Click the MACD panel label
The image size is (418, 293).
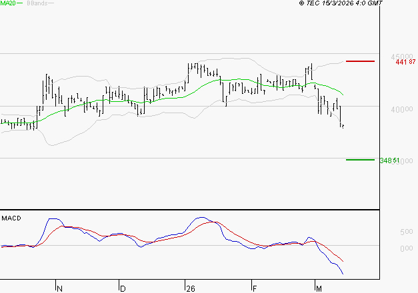(11, 218)
